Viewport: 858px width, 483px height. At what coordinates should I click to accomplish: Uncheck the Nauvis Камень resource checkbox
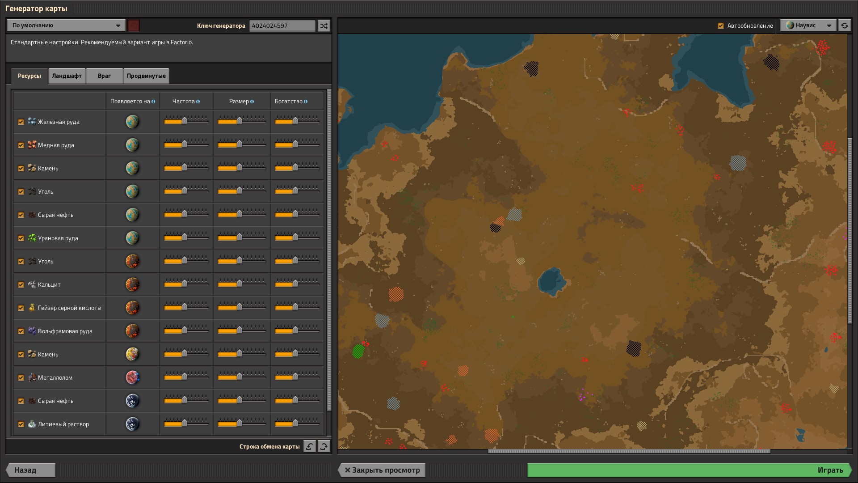[x=21, y=168]
